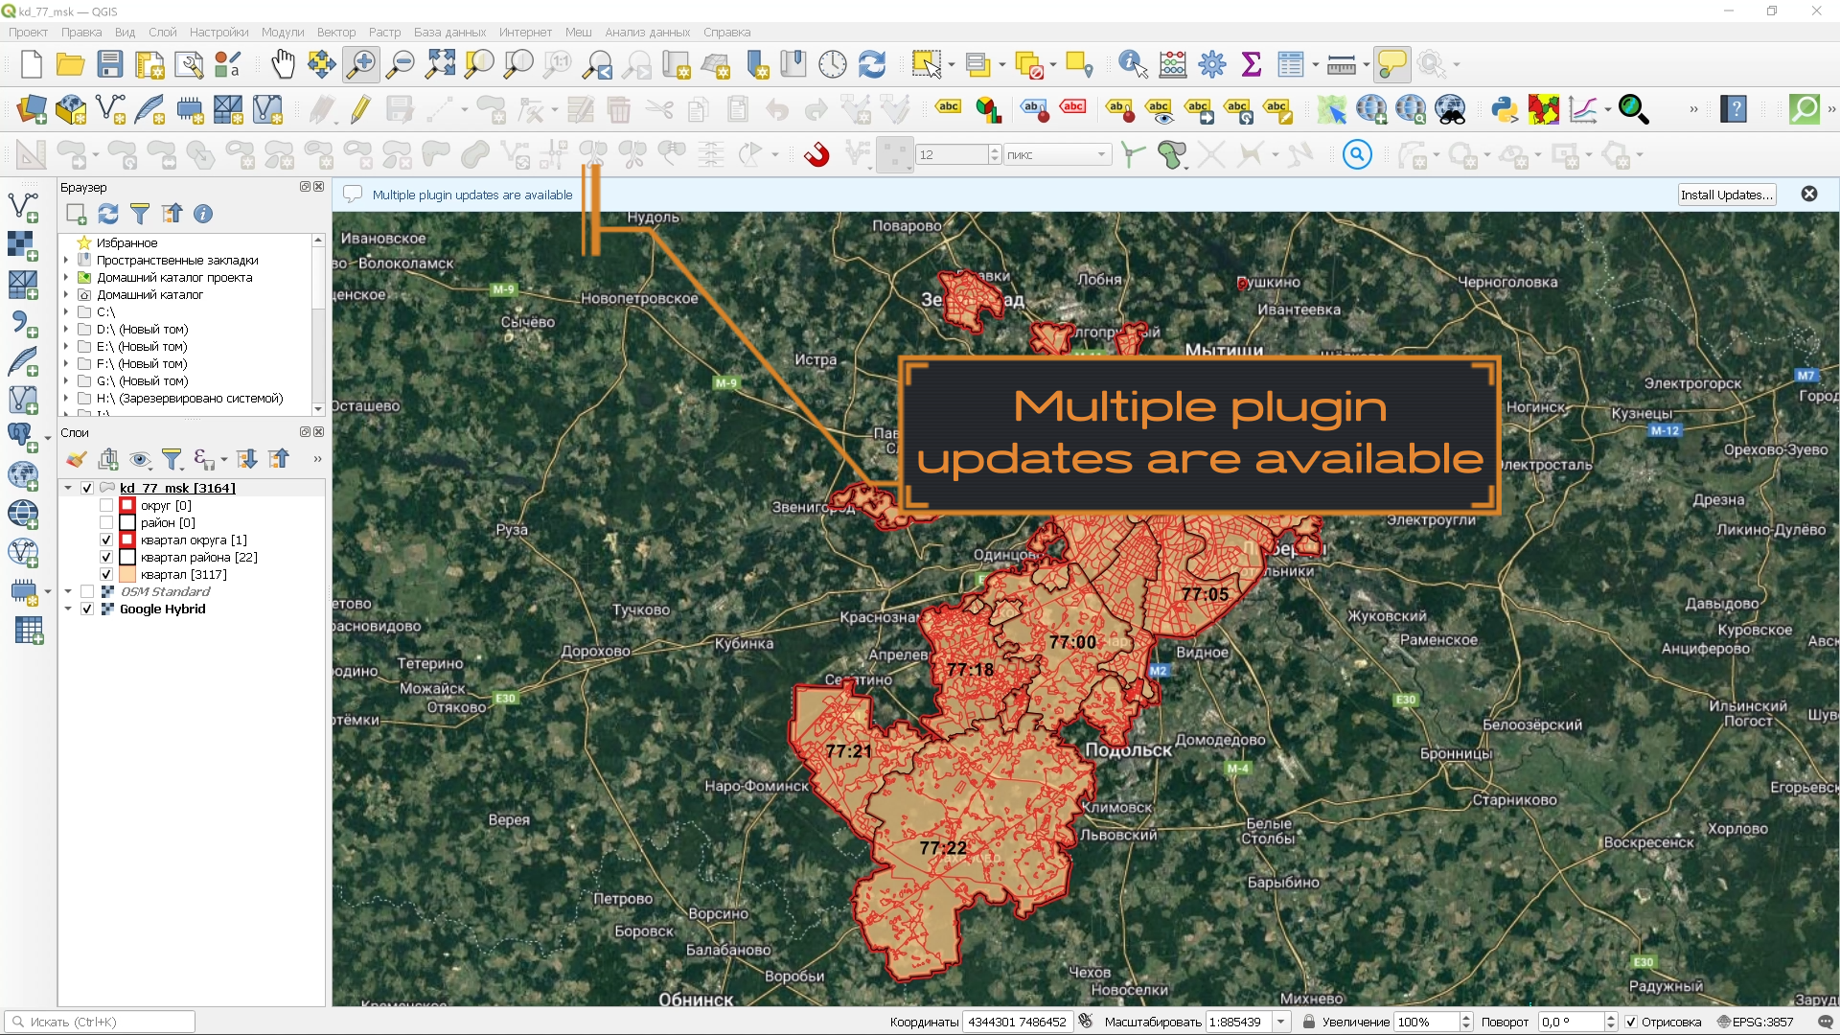Open the Вектор menu
Image resolution: width=1840 pixels, height=1035 pixels.
point(336,32)
